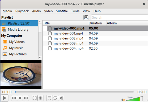Open My Pictures in sidebar
148x102 pixels.
click(x=19, y=54)
